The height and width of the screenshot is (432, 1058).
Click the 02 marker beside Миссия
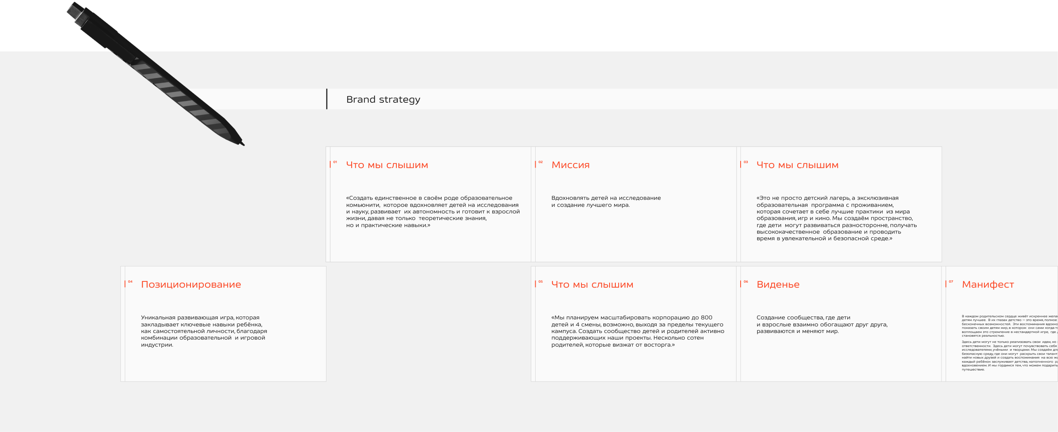(541, 162)
